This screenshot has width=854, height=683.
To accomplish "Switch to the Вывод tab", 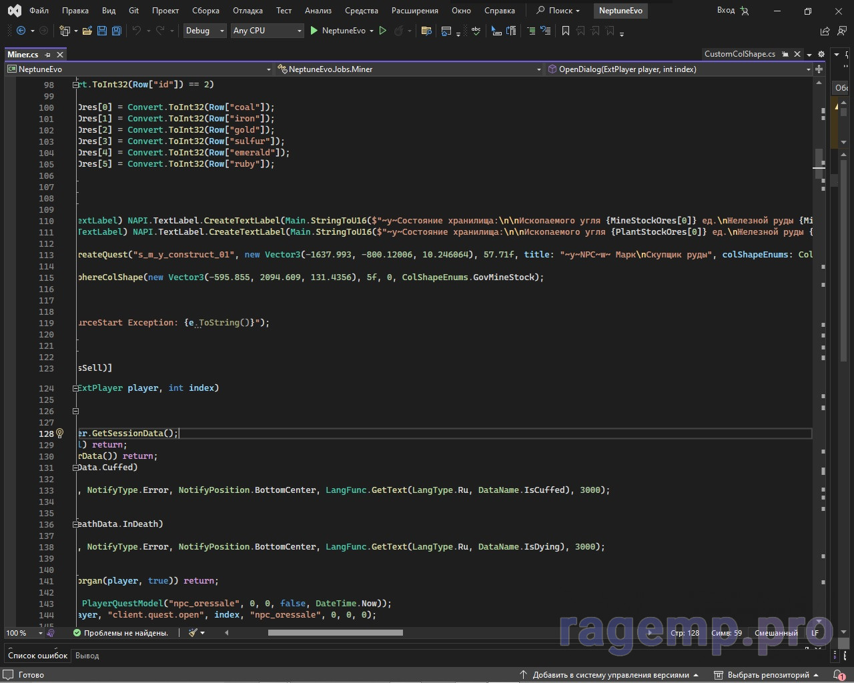I will click(87, 656).
